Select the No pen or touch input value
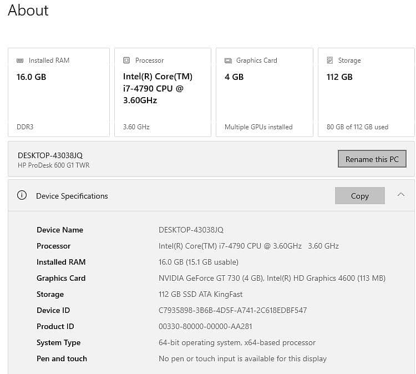 (x=242, y=358)
